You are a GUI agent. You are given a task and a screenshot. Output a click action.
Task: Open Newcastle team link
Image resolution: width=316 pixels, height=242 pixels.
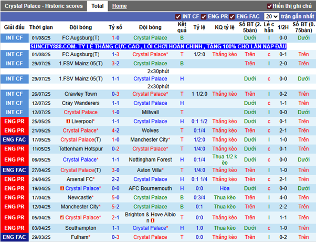point(81,197)
